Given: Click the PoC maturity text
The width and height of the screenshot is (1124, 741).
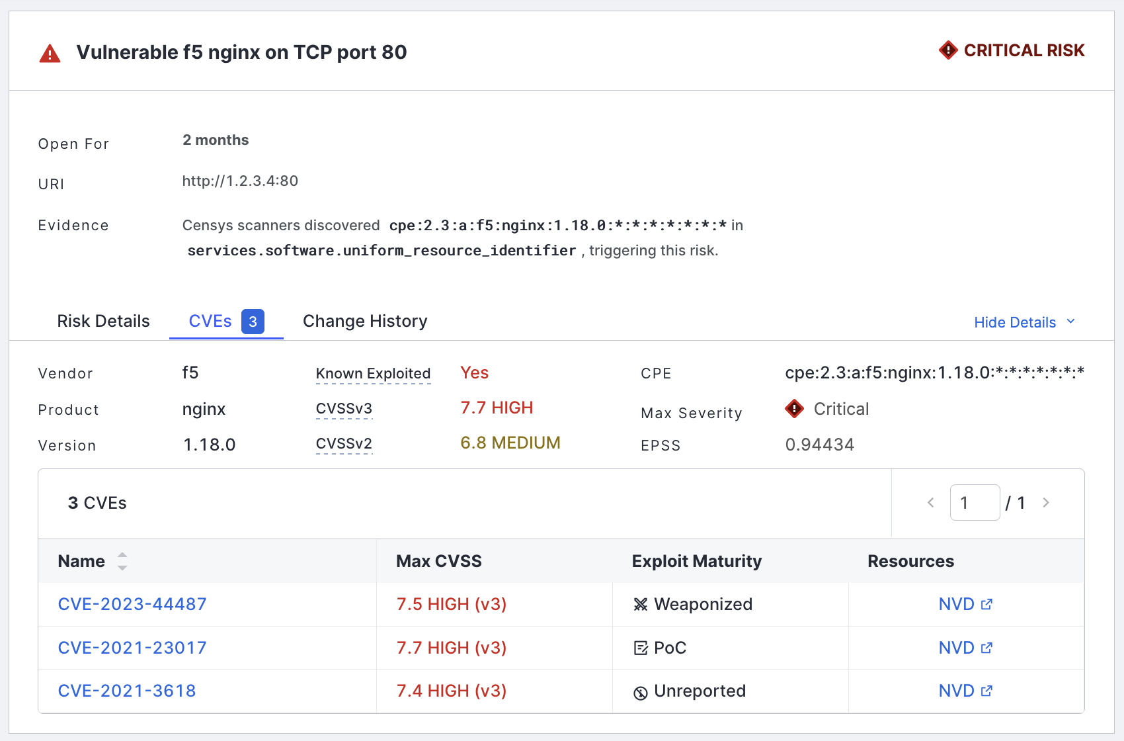Looking at the screenshot, I should click(x=670, y=648).
